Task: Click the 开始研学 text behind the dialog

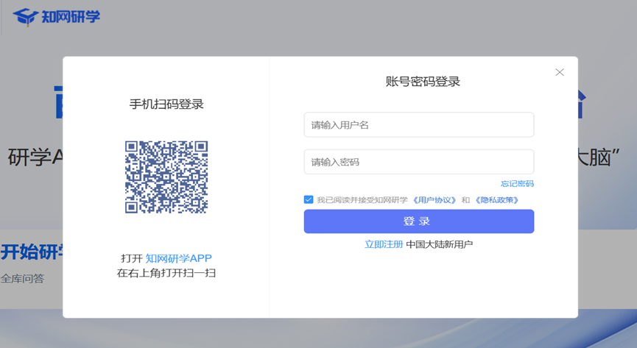Action: pyautogui.click(x=31, y=252)
